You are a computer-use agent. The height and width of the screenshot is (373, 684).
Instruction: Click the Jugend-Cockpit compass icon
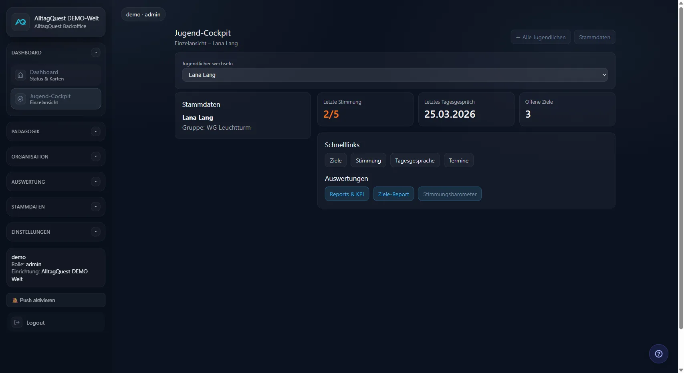pos(20,99)
